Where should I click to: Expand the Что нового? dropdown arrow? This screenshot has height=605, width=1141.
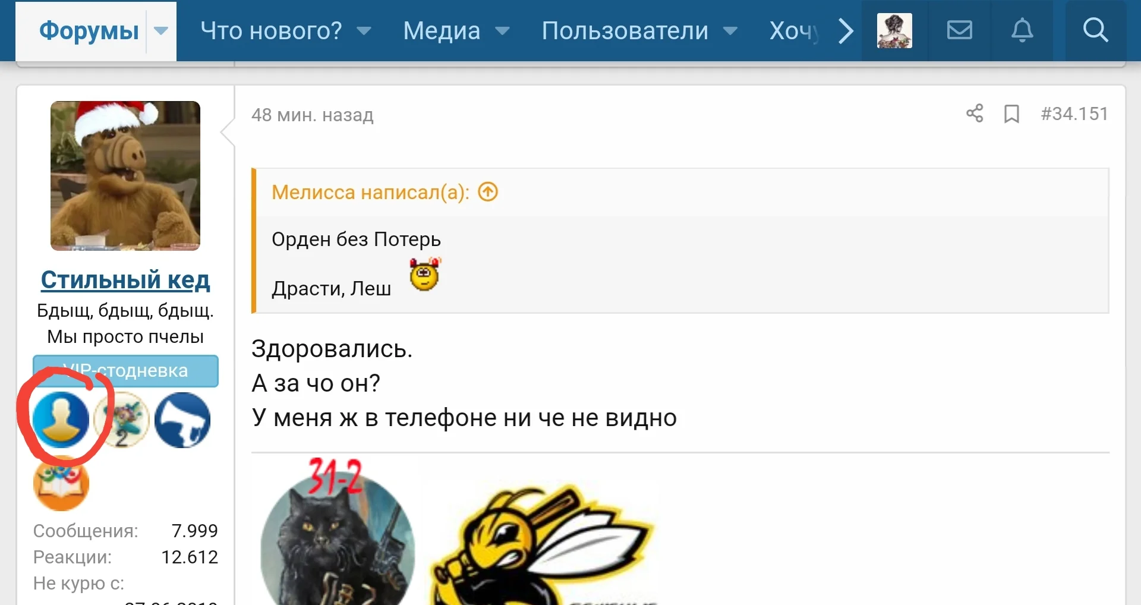coord(364,31)
